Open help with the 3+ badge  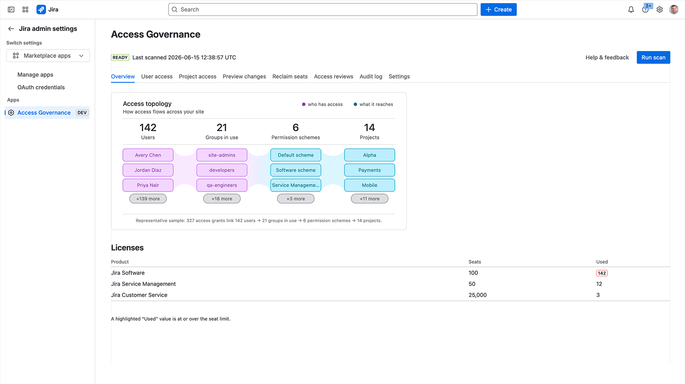tap(645, 10)
